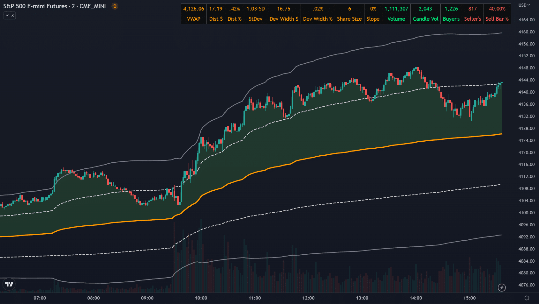Open the USD currency dropdown
This screenshot has height=304, width=539.
point(524,5)
